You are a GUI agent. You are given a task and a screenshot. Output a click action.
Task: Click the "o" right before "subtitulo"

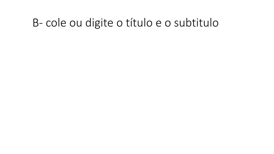[x=168, y=24]
